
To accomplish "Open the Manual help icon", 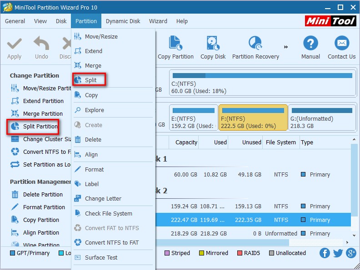I will tap(310, 43).
